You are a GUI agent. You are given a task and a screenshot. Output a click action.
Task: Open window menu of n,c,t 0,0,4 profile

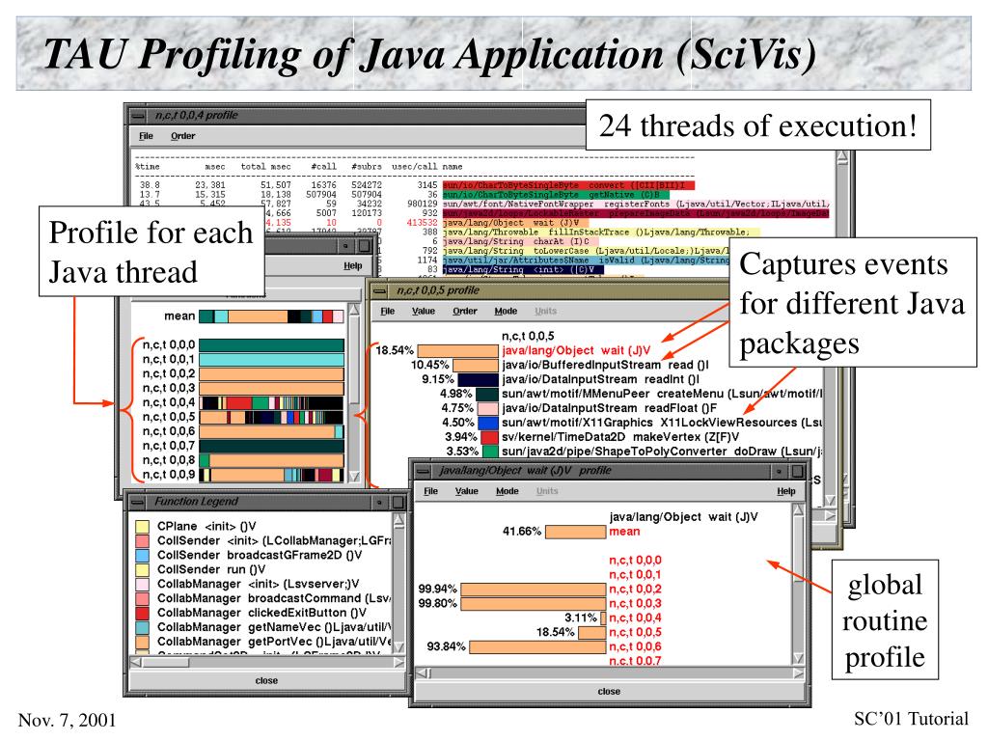tap(139, 116)
